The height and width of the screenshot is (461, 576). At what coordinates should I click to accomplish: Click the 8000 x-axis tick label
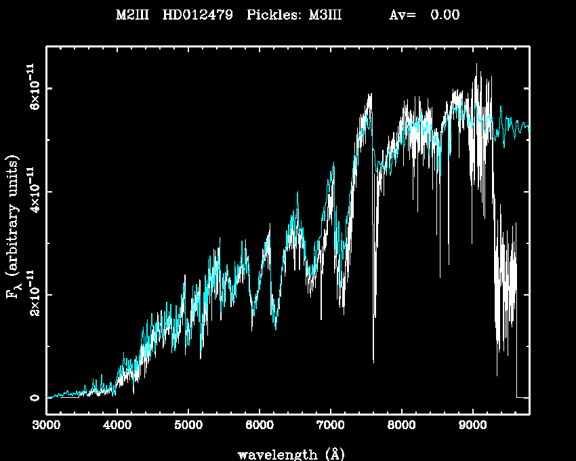[x=401, y=426]
